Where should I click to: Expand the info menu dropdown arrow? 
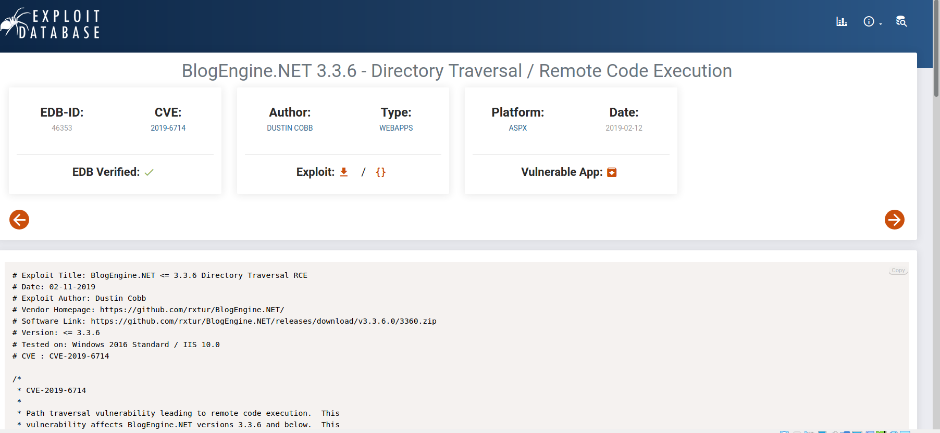pos(881,24)
